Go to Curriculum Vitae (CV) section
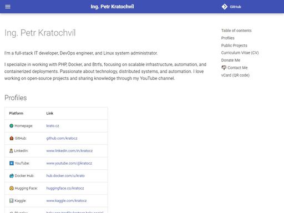 click(240, 53)
